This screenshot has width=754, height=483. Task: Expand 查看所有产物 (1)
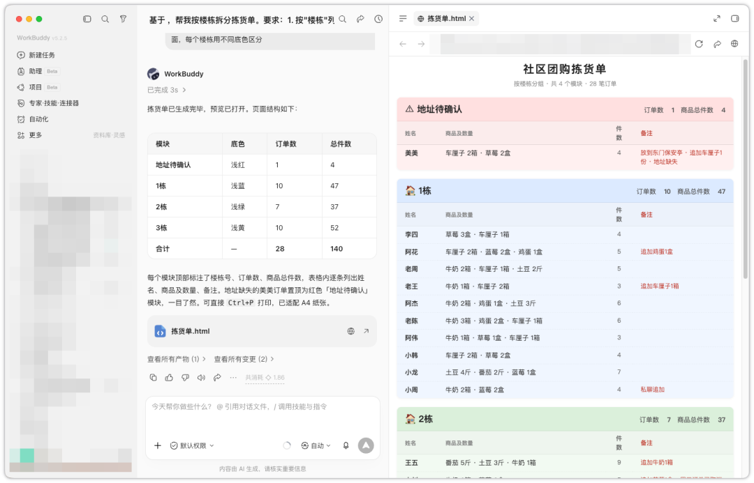177,359
